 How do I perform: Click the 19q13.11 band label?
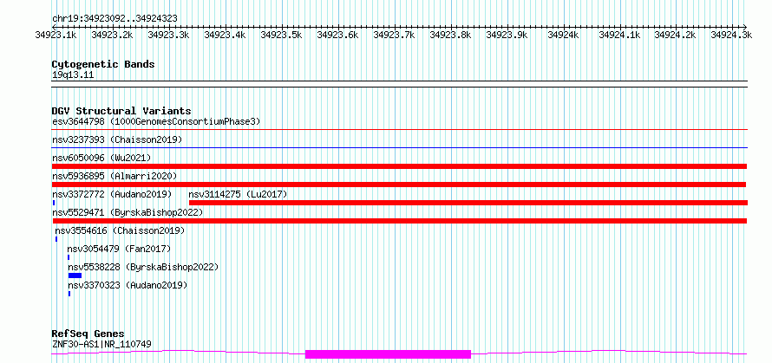pyautogui.click(x=73, y=75)
